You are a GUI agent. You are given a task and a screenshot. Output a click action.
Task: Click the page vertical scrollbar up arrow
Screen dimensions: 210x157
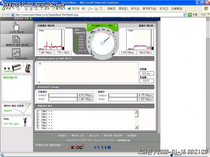[208, 19]
